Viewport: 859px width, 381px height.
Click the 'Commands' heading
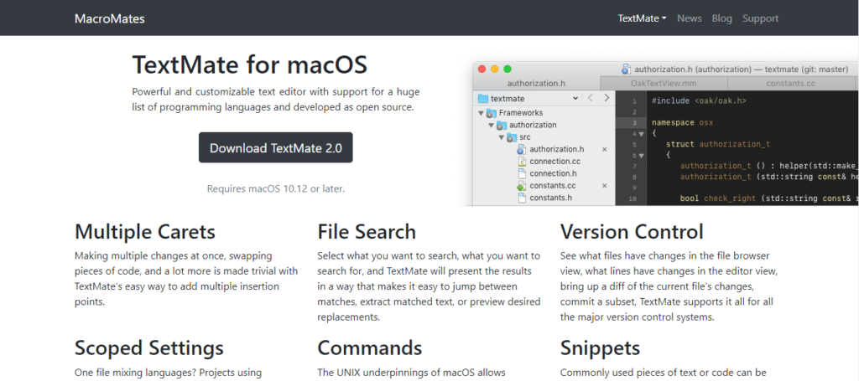(x=370, y=348)
